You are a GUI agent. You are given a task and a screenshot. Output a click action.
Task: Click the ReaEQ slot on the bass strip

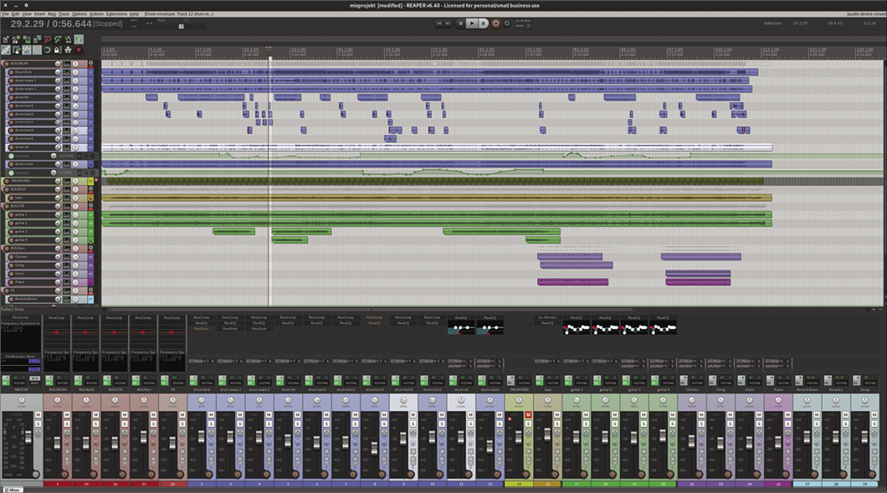click(547, 323)
